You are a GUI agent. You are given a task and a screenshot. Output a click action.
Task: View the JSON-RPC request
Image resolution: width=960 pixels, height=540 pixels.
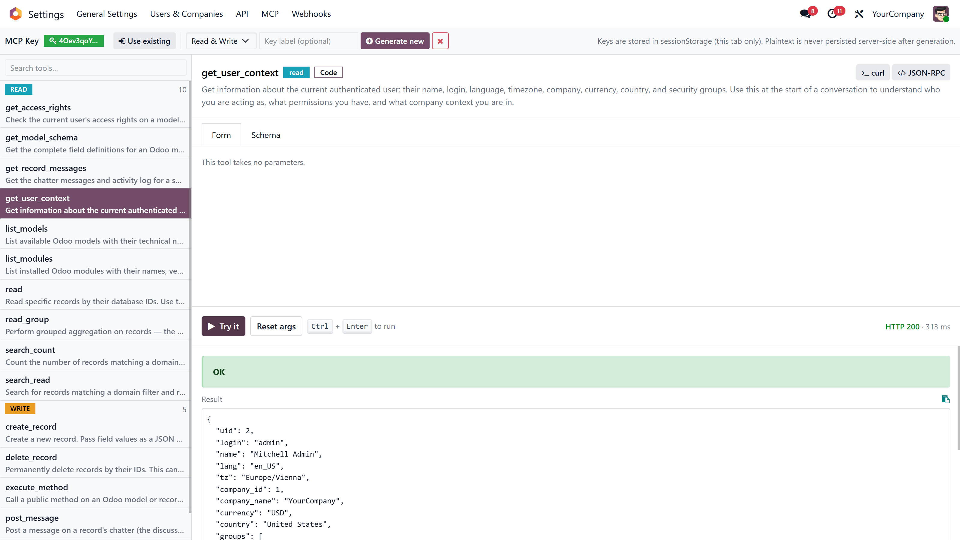coord(920,72)
